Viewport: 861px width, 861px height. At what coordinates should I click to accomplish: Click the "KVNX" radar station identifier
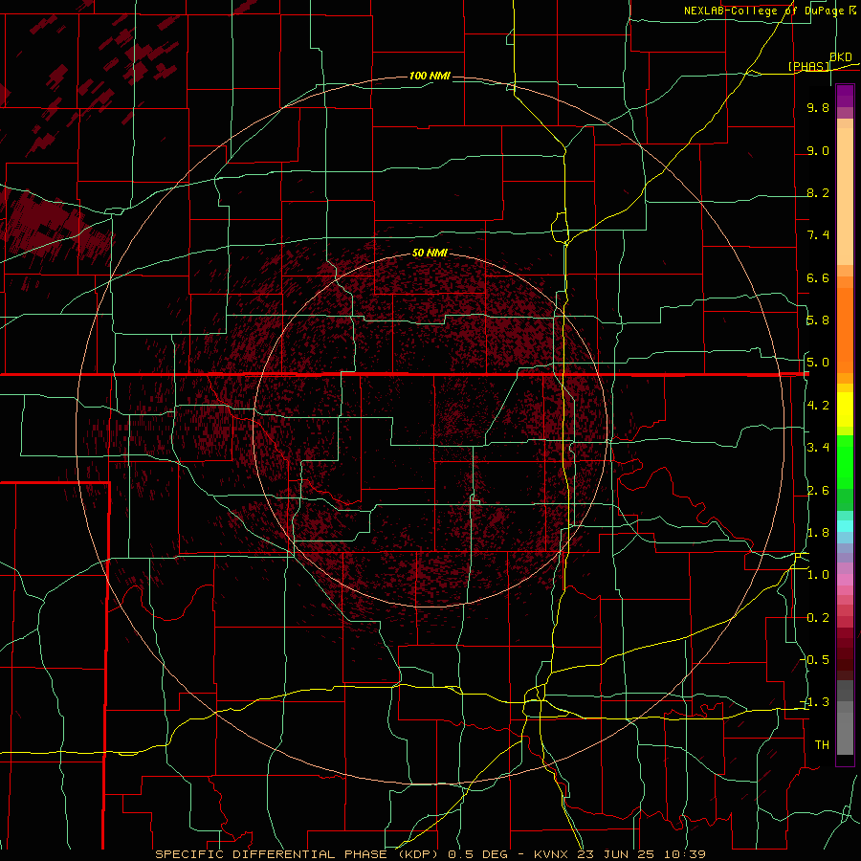coord(553,854)
